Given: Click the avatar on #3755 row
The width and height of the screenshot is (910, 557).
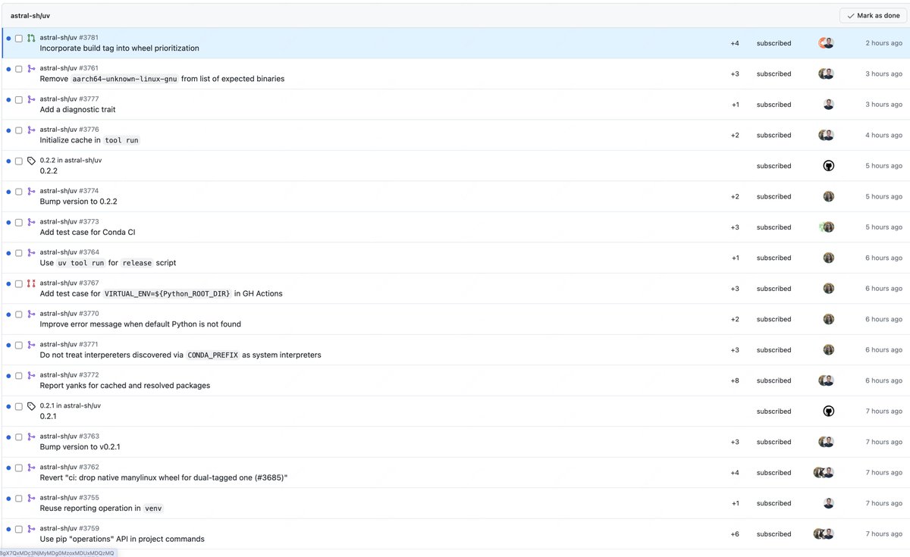Looking at the screenshot, I should click(829, 503).
